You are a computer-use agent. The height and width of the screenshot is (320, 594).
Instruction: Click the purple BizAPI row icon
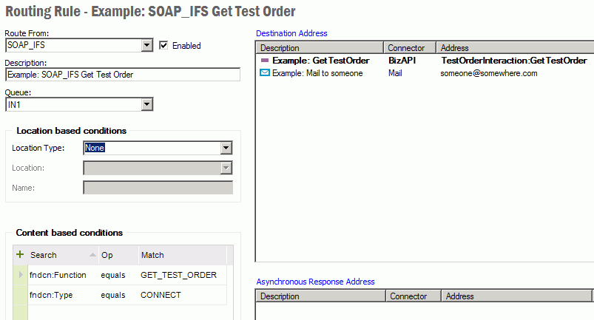tap(265, 61)
